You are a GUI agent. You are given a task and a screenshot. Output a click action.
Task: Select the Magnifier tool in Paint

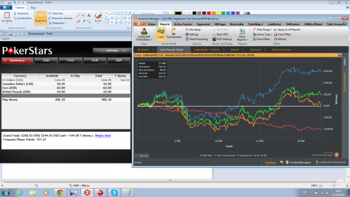88,21
